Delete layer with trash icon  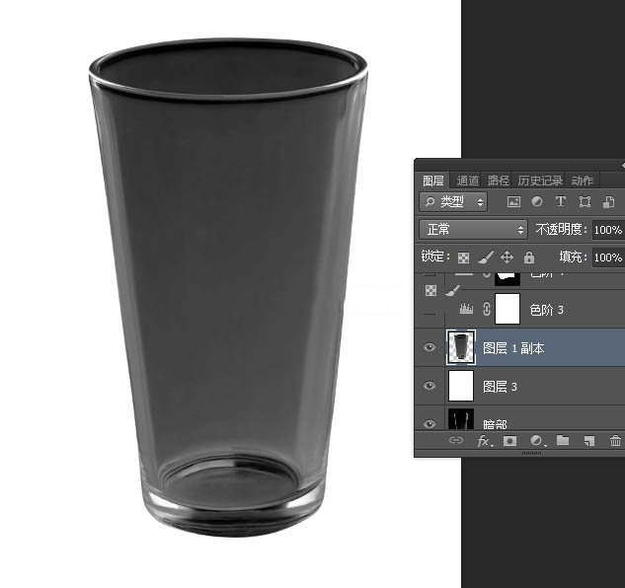click(615, 441)
